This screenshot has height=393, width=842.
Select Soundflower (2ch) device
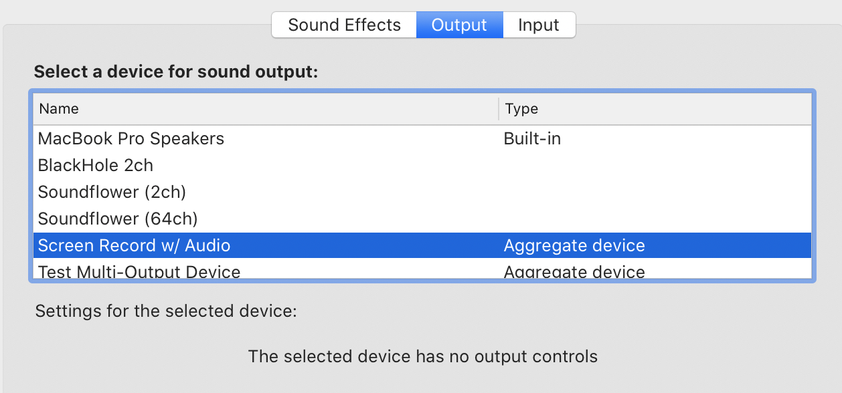click(112, 192)
